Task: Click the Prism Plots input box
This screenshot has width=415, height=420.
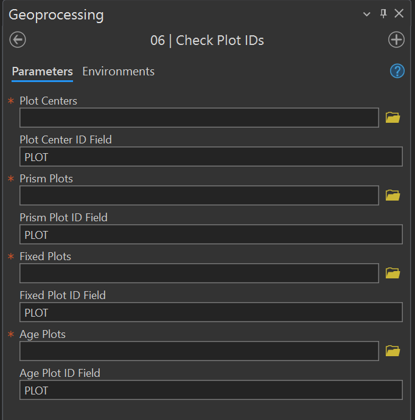Action: point(199,196)
